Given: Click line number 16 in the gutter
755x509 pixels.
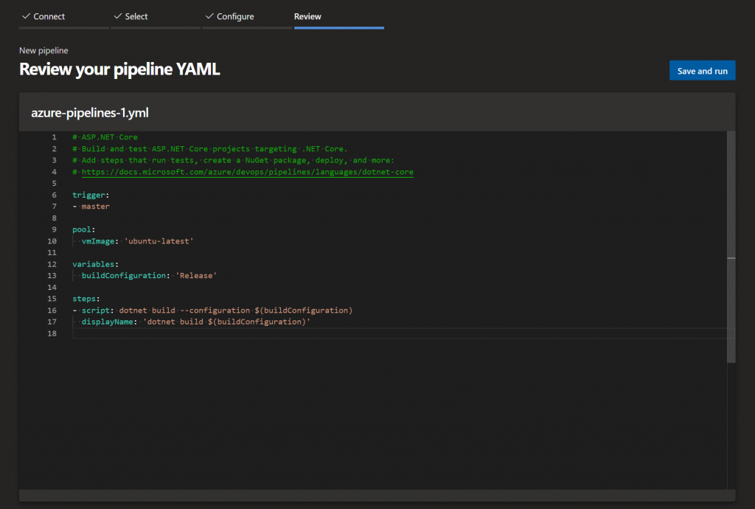Looking at the screenshot, I should click(52, 311).
